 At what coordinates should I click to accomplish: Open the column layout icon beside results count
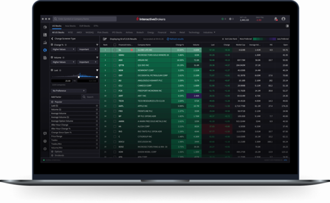click(x=105, y=39)
